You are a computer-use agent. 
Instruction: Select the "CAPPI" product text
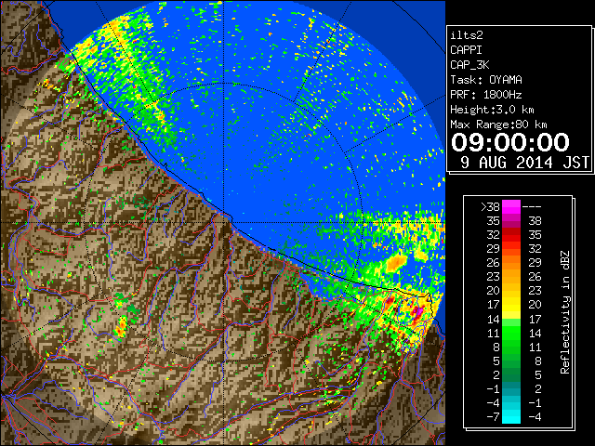[x=466, y=50]
